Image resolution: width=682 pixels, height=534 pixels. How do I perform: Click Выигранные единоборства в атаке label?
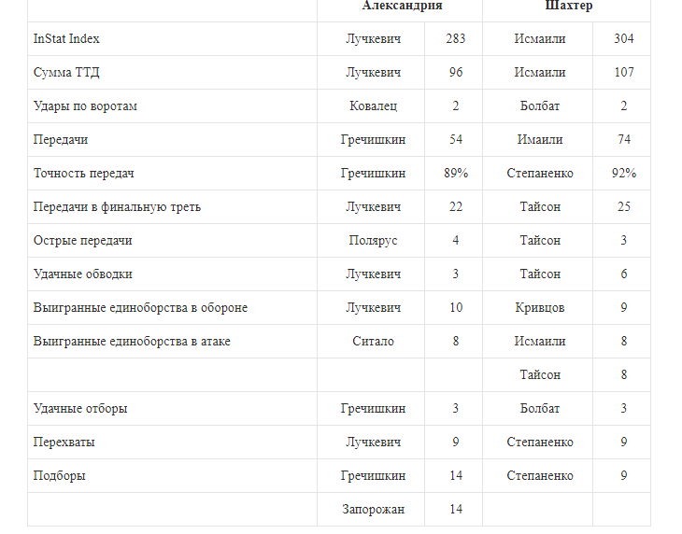132,342
